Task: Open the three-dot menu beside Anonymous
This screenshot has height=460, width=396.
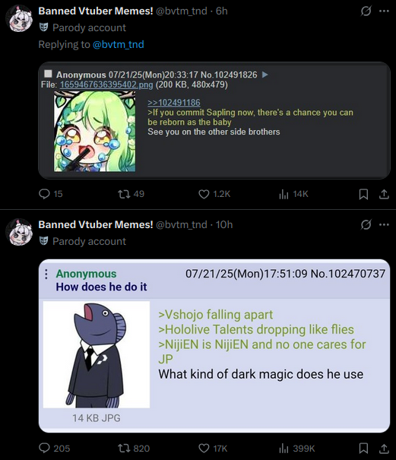Action: point(46,274)
